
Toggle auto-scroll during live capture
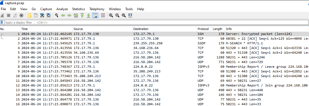(x=95, y=15)
